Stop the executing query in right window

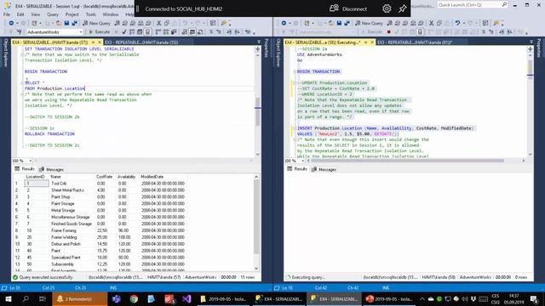(388, 32)
